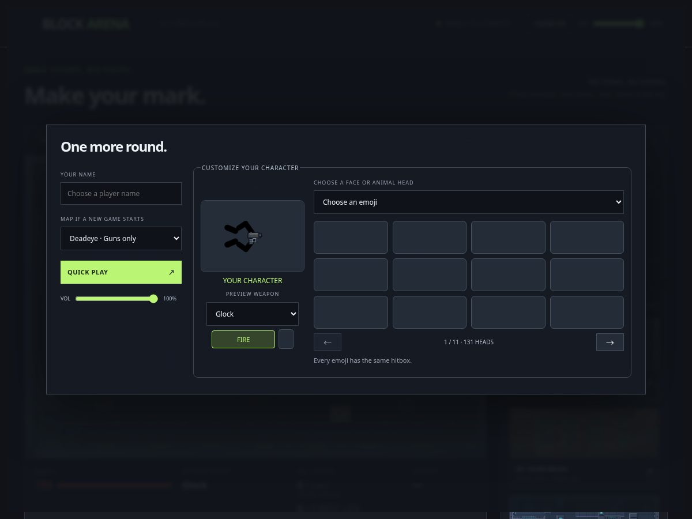Start a game with QUICK PLAY
Screen dimensions: 692x519
point(121,272)
